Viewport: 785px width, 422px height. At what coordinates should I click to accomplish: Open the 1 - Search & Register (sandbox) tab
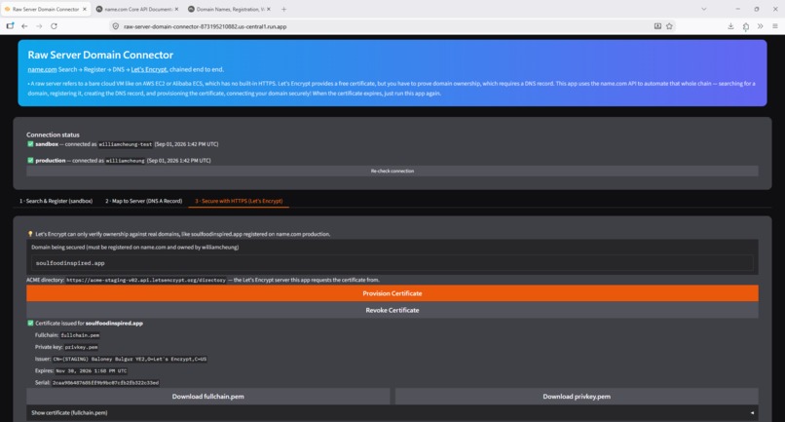pos(56,201)
